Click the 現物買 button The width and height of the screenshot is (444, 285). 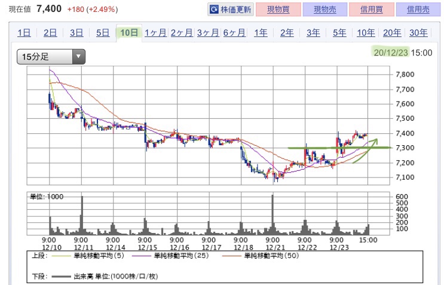click(278, 10)
